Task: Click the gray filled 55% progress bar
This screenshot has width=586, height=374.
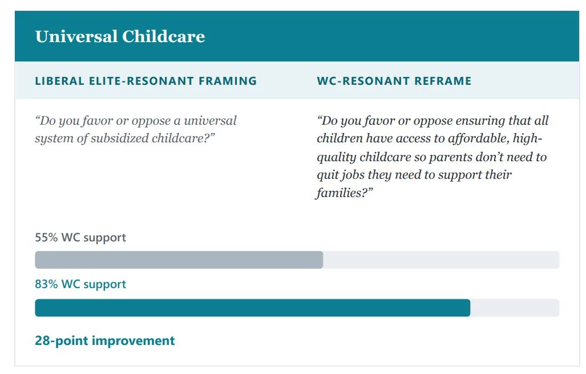Action: (x=179, y=260)
